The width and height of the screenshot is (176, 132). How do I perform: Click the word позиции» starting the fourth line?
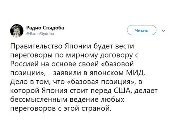point(28,73)
